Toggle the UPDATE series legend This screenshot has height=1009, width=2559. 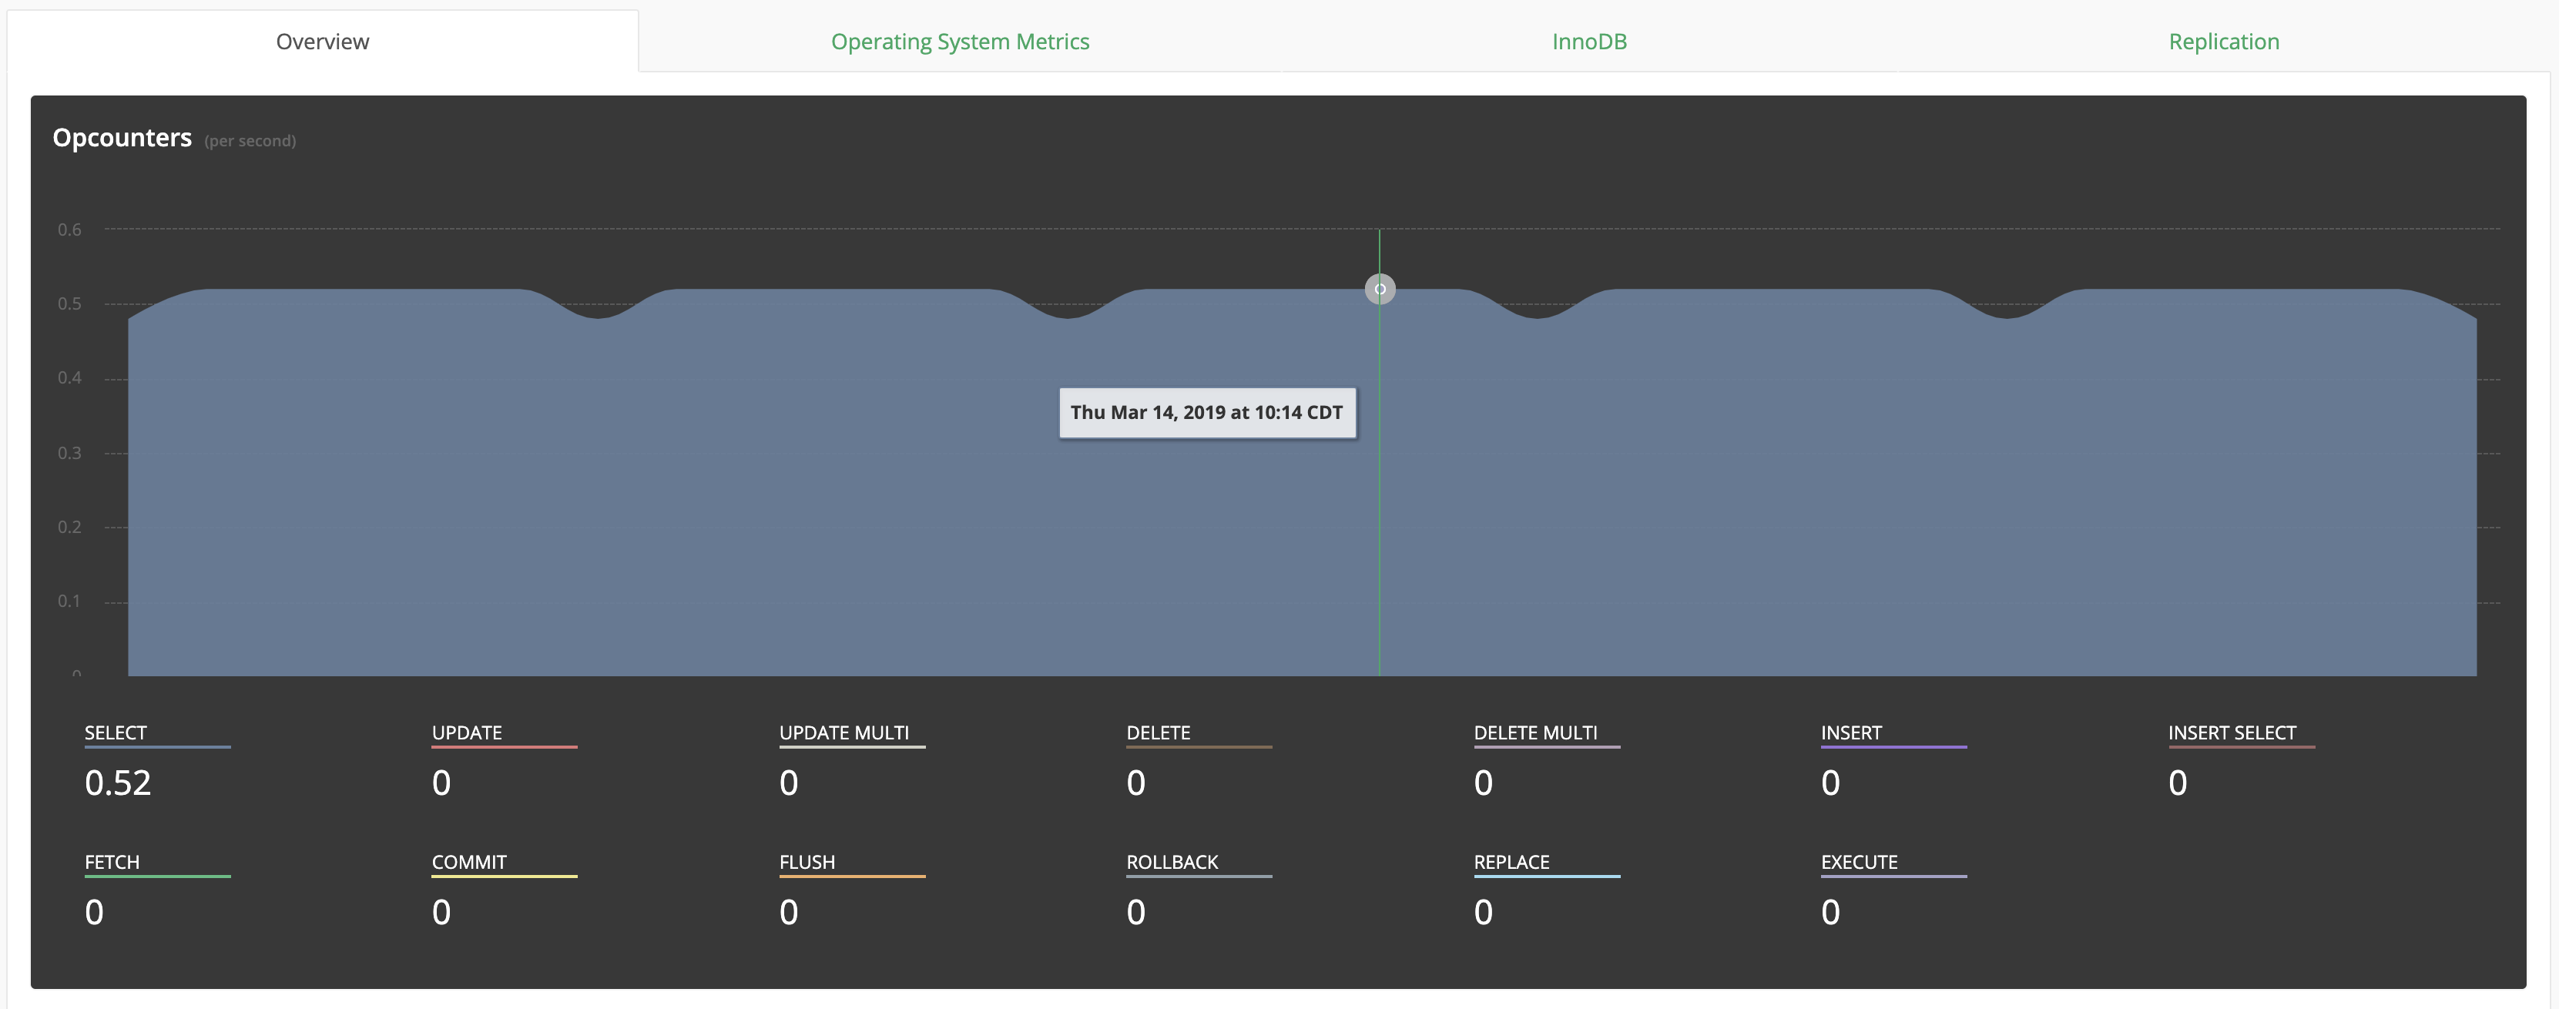(x=467, y=733)
